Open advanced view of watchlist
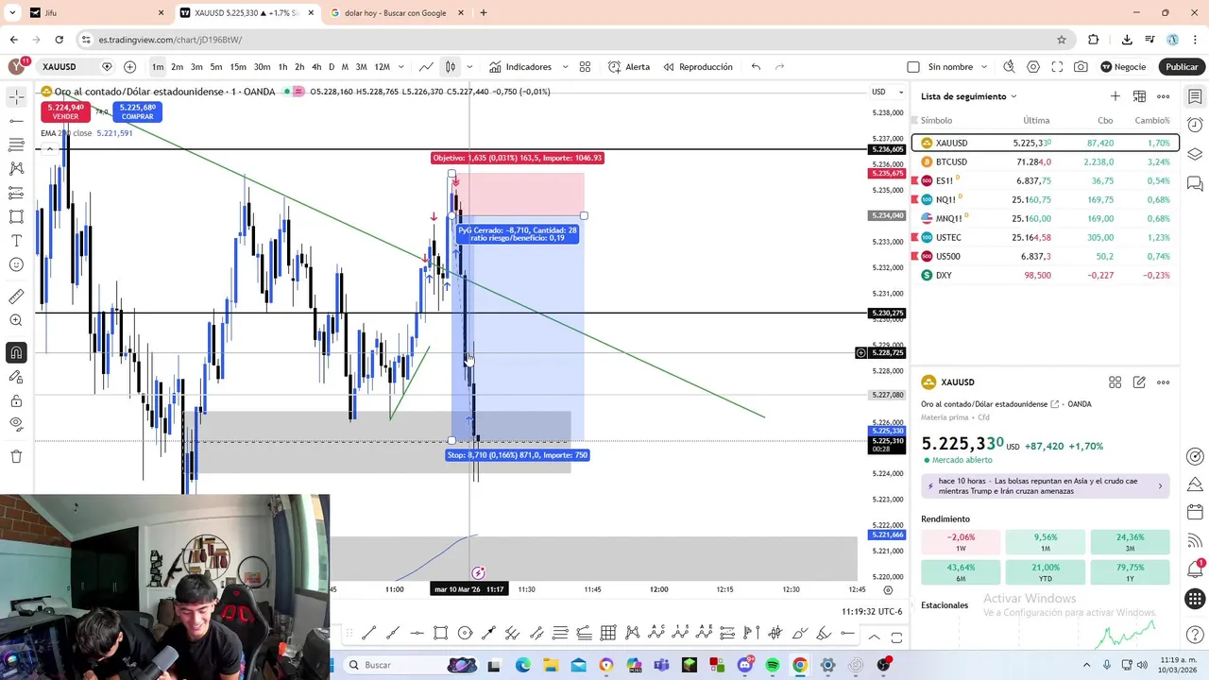Screen dimensions: 1209x680 point(1139,96)
